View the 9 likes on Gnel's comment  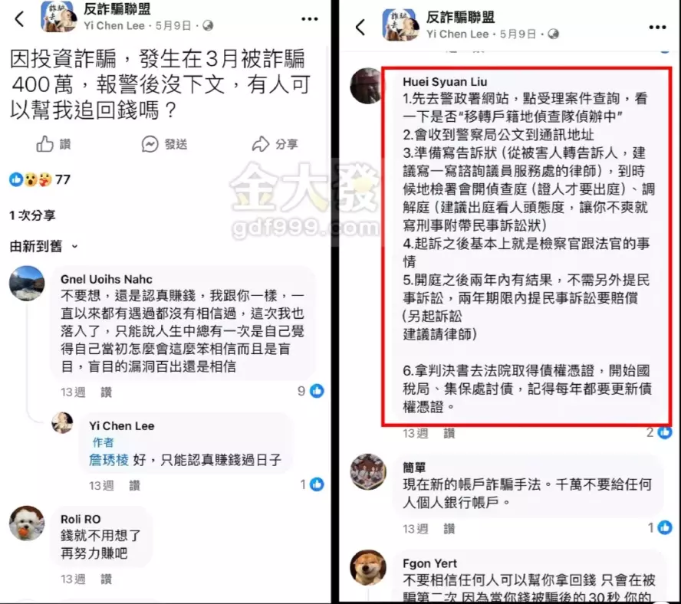[x=311, y=391]
